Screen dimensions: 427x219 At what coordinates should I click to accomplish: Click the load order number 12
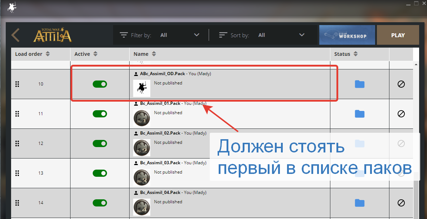[x=40, y=143]
